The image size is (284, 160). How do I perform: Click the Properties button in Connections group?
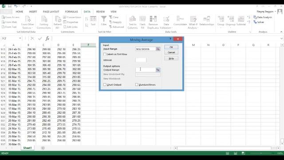[71, 22]
